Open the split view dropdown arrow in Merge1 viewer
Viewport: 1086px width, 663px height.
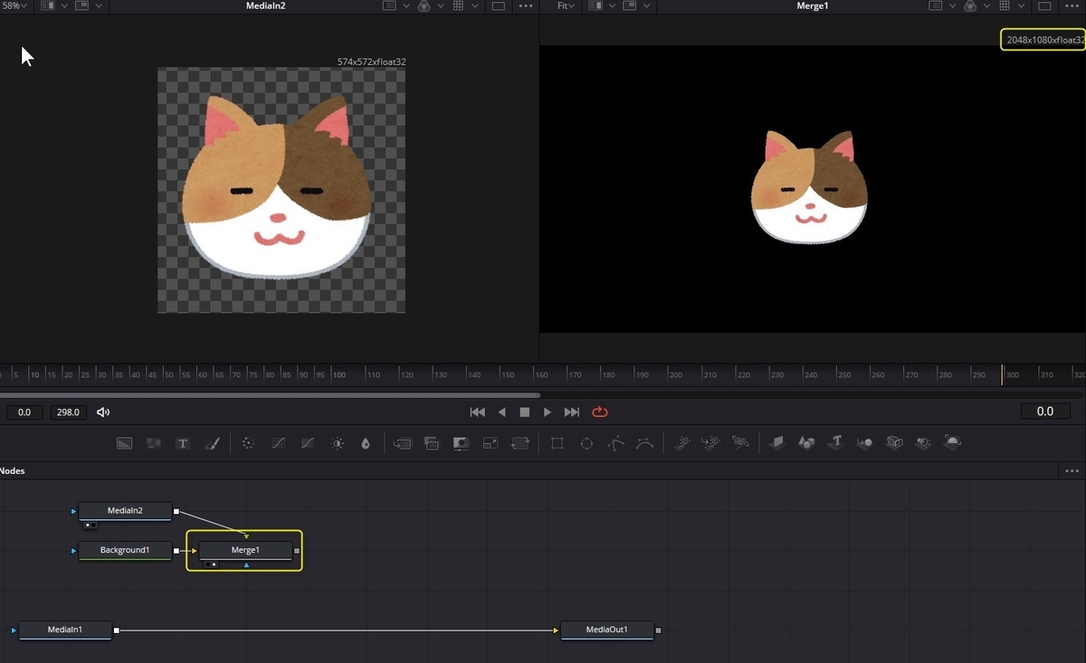coord(613,6)
